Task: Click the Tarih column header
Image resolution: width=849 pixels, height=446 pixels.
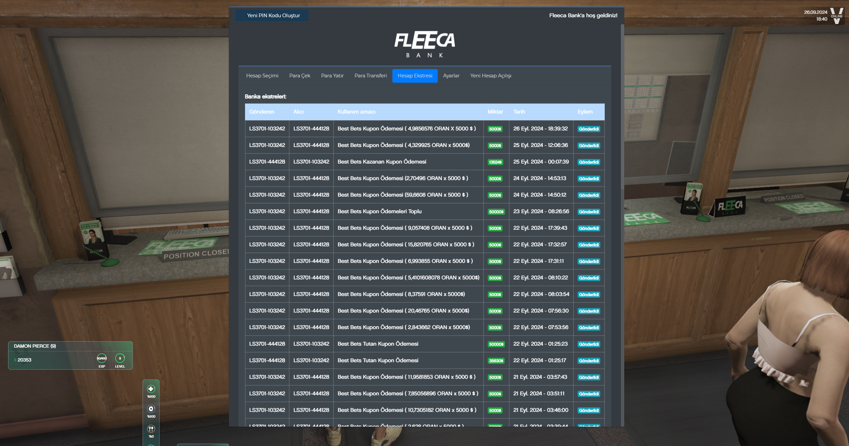Action: click(519, 112)
